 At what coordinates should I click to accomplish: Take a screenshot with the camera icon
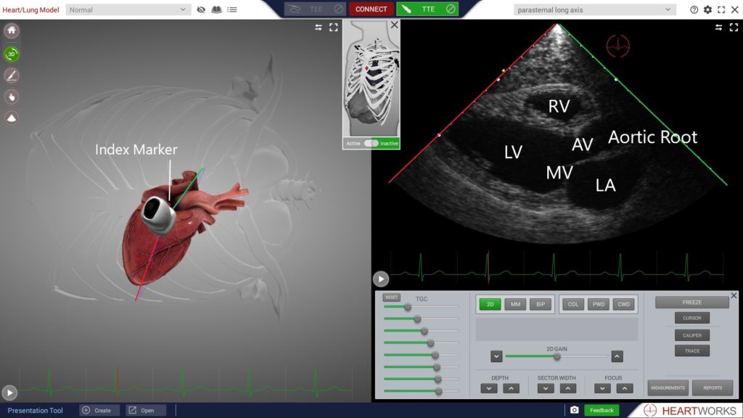[x=574, y=410]
